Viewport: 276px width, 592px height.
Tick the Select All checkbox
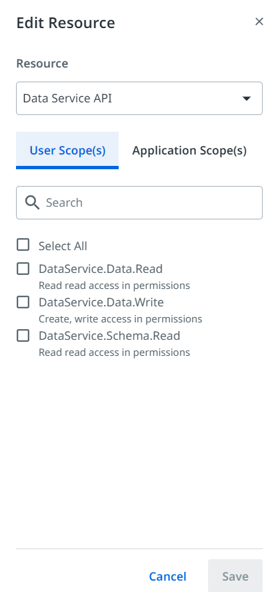(x=23, y=245)
